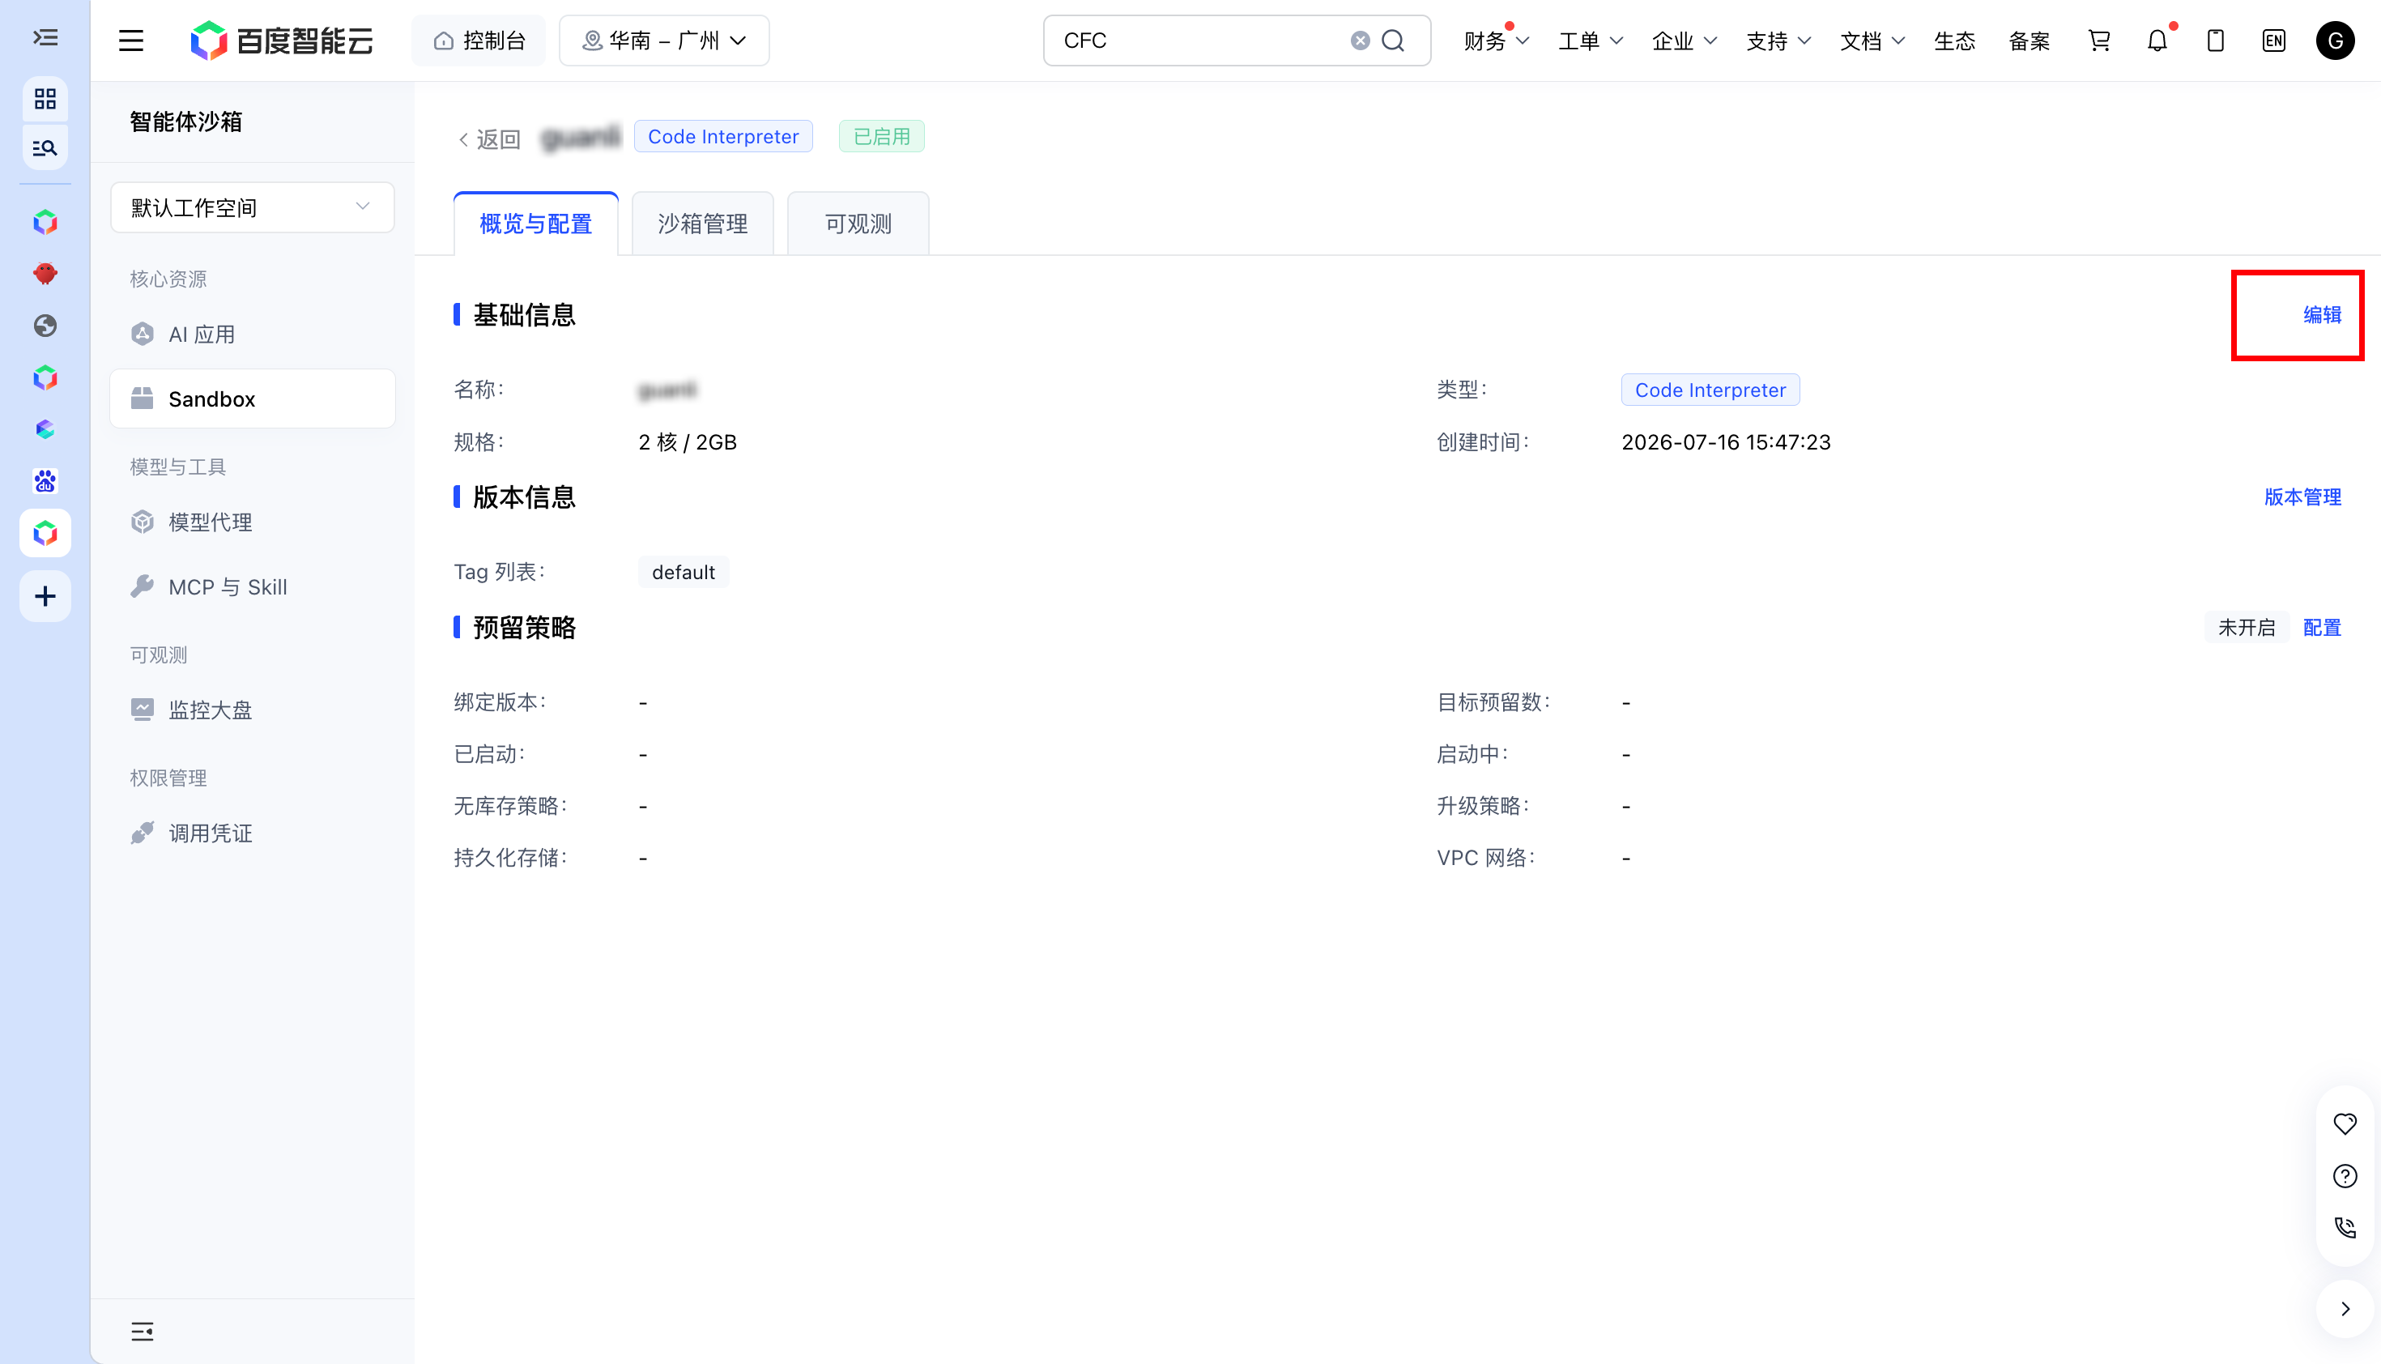This screenshot has height=1364, width=2381.
Task: Open the shopping cart icon
Action: click(x=2099, y=40)
